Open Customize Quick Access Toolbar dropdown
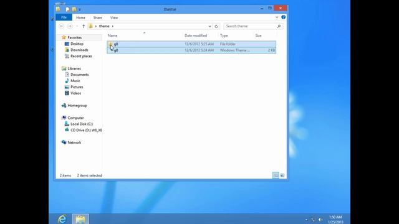This screenshot has height=224, width=399. tap(79, 10)
